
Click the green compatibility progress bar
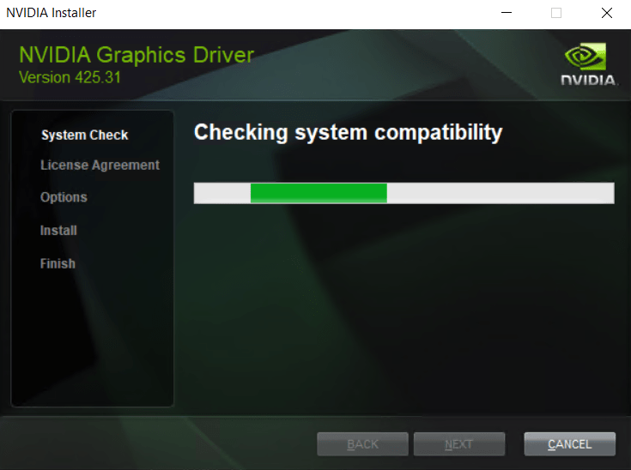(404, 193)
